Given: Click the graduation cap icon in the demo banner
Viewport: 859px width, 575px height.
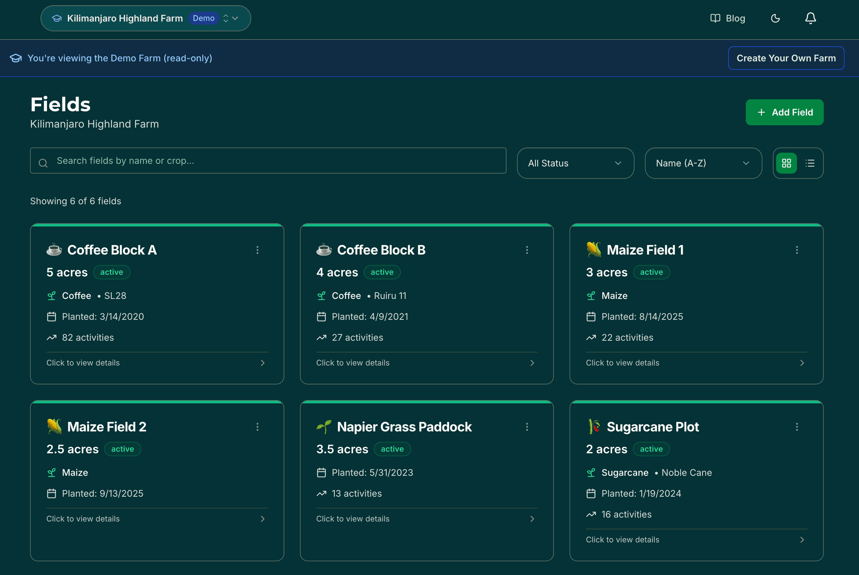Looking at the screenshot, I should click(15, 58).
